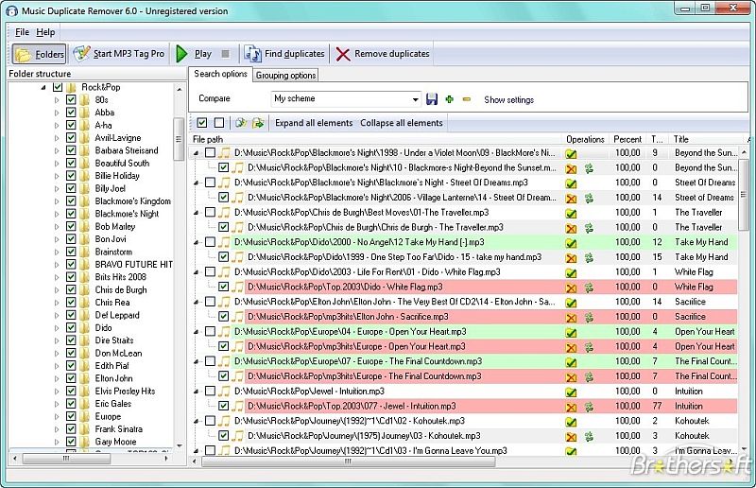Click Expand all elements button
This screenshot has height=488, width=756.
314,123
